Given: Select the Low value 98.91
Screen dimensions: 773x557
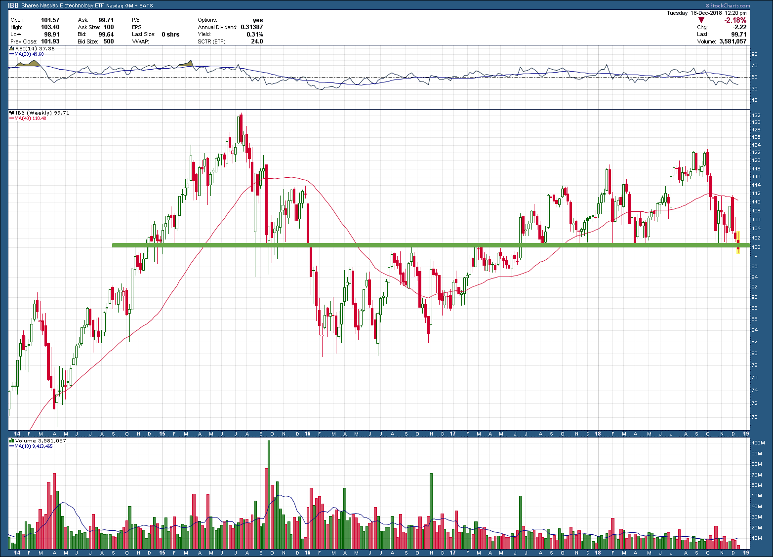Looking at the screenshot, I should tap(52, 34).
